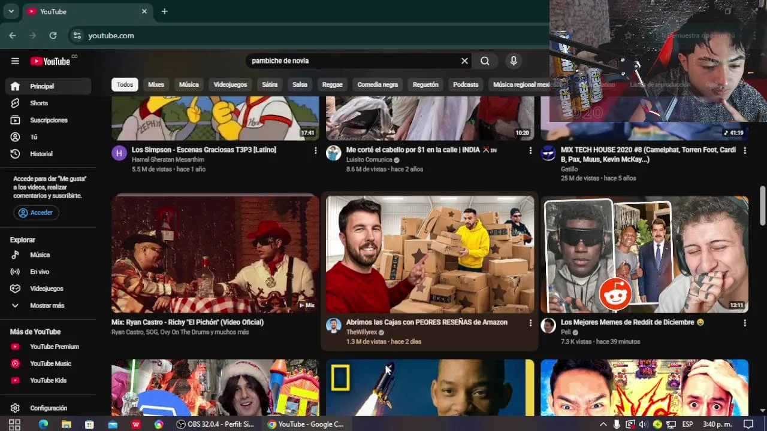
Task: Select the Videojuegos filter chip
Action: point(230,84)
